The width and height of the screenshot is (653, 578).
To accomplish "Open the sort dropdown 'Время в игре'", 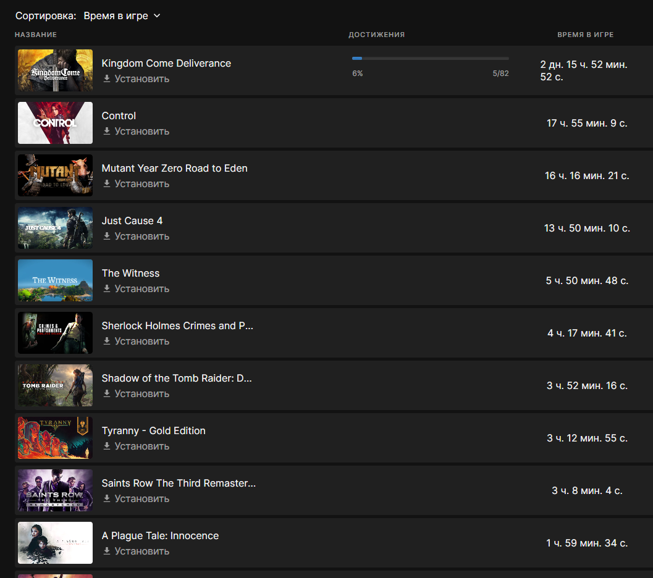I will pyautogui.click(x=122, y=16).
